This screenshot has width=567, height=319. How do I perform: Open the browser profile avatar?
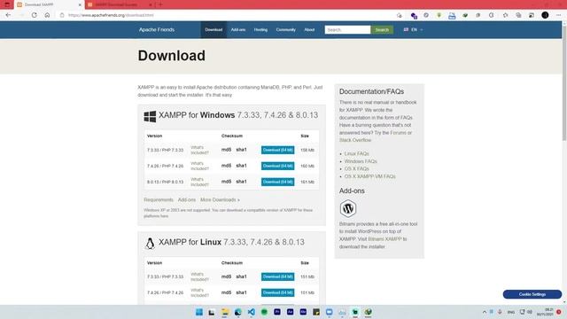(x=545, y=15)
